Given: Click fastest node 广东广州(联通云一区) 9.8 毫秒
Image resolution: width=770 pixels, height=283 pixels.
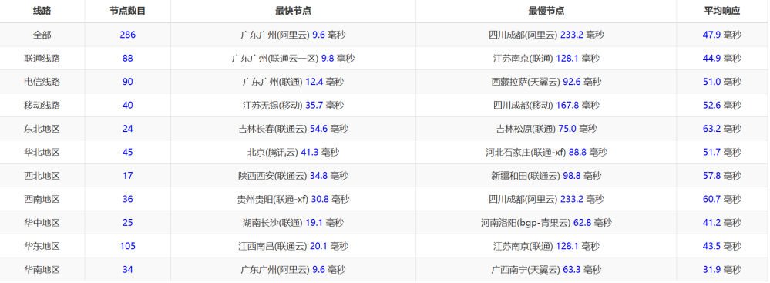Looking at the screenshot, I should coord(293,59).
